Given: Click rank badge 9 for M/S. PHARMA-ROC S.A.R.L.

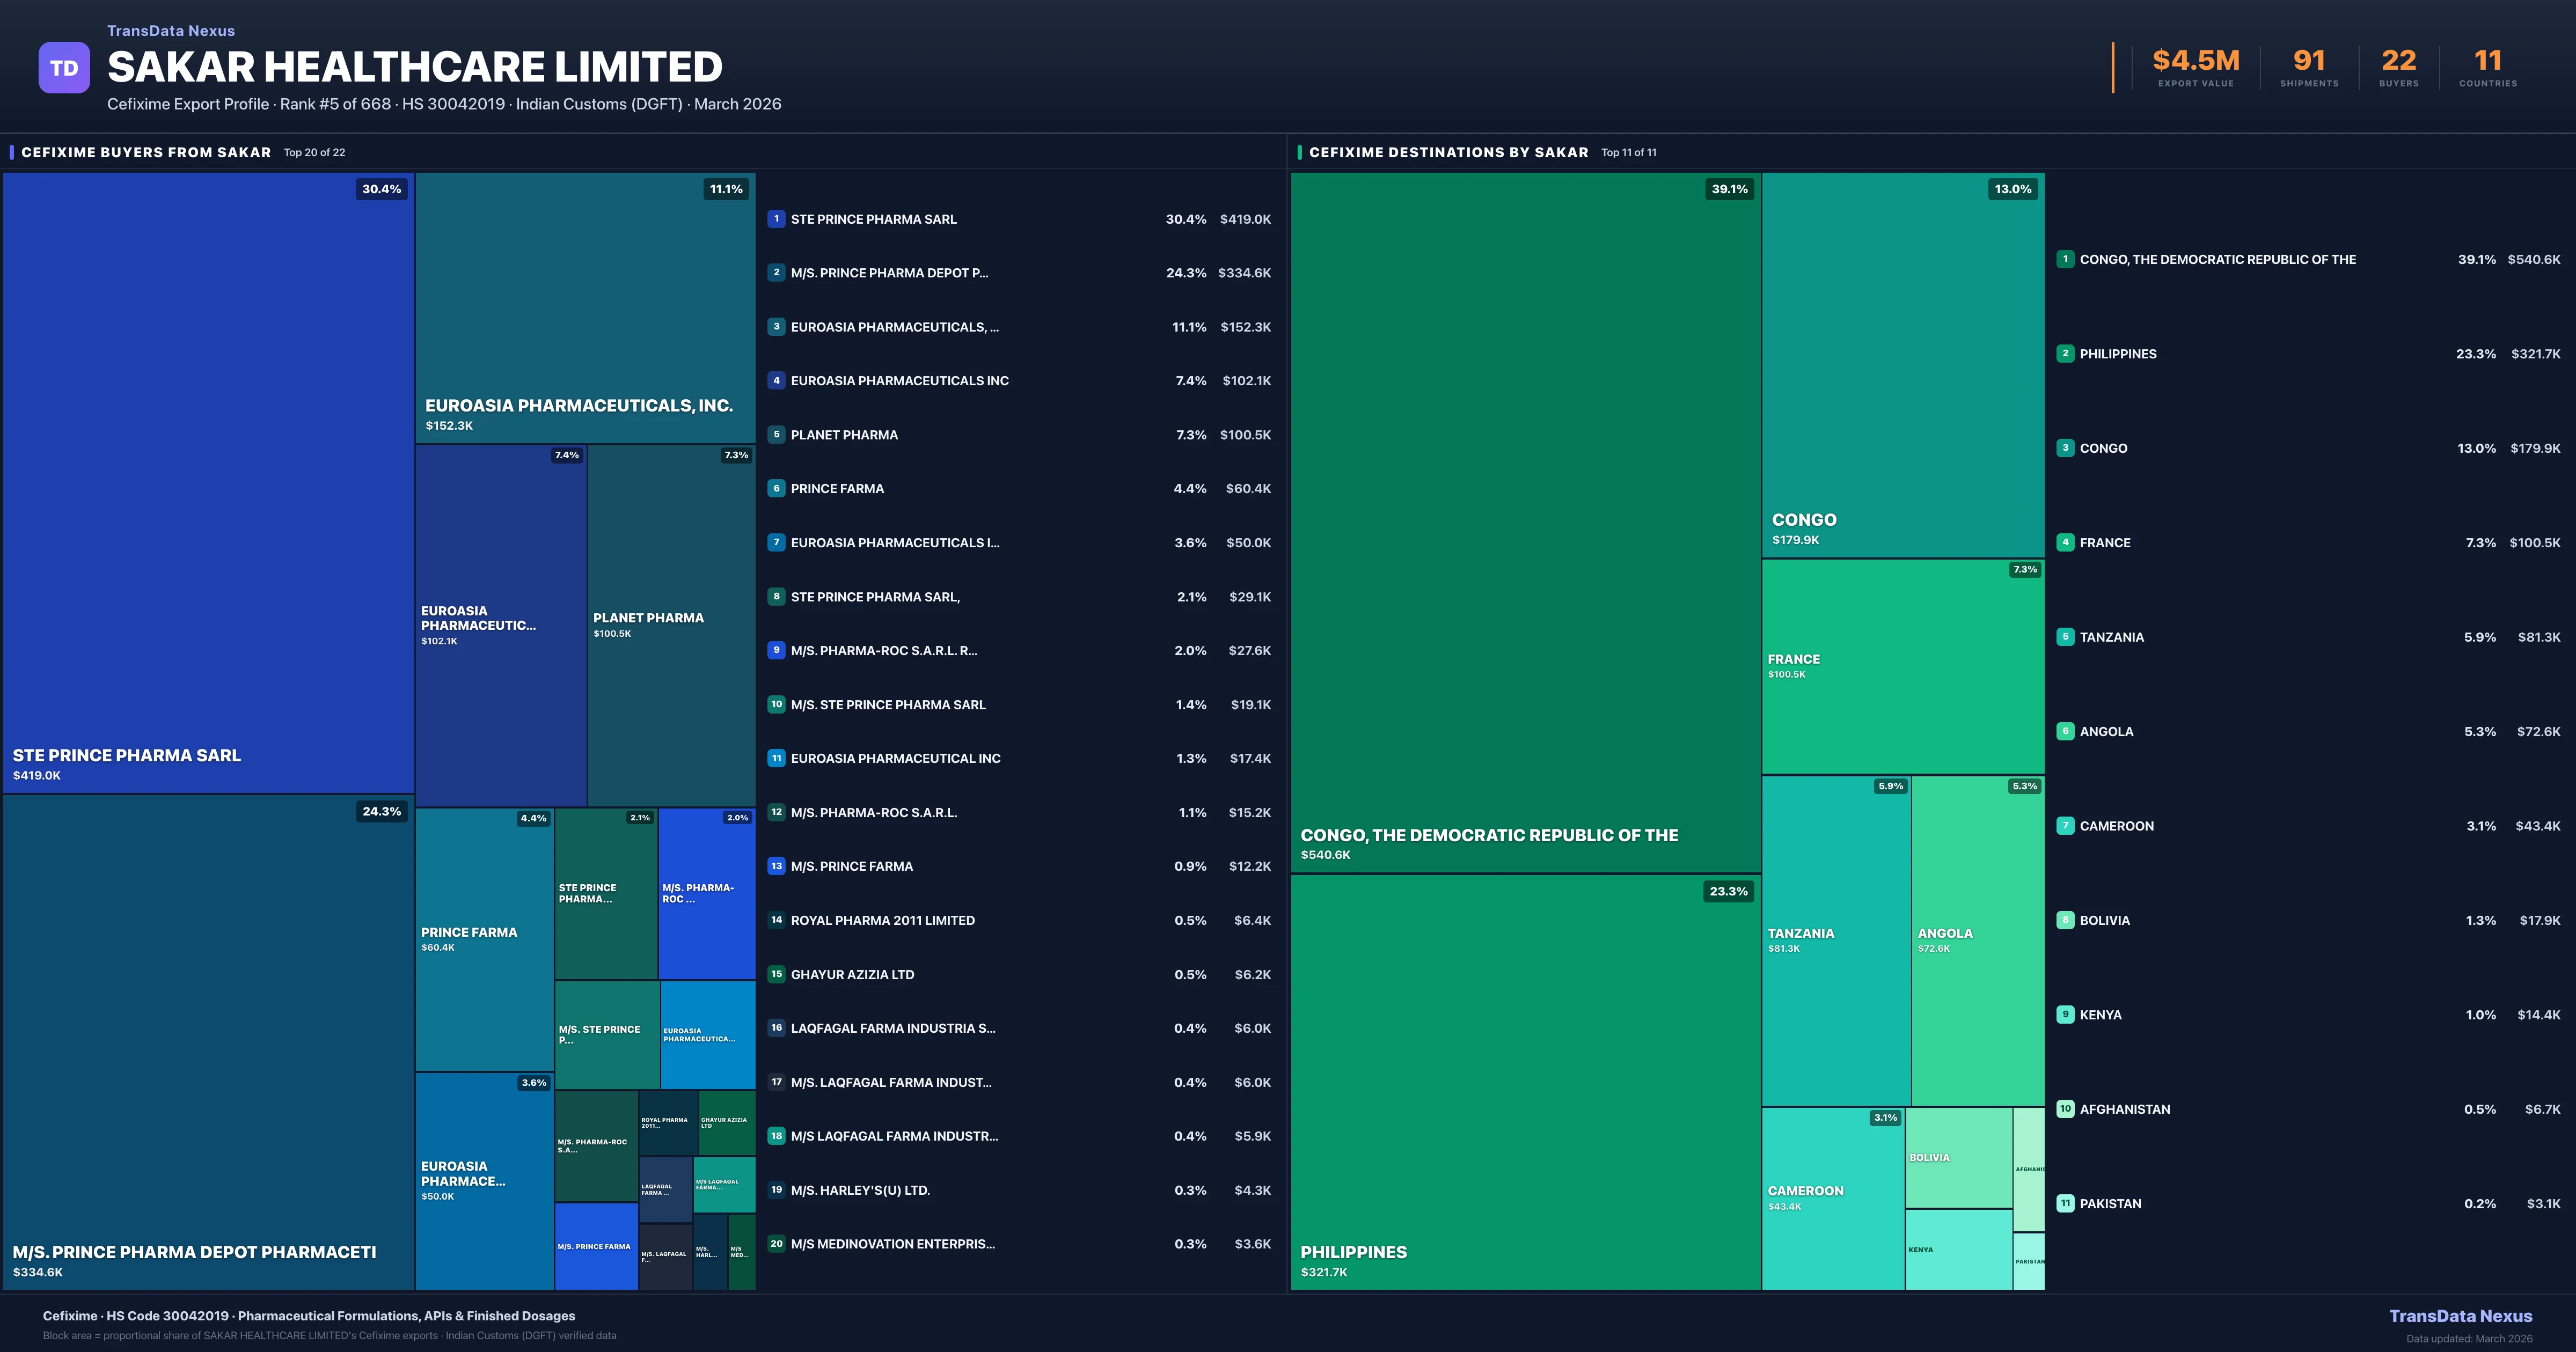Looking at the screenshot, I should coord(776,650).
